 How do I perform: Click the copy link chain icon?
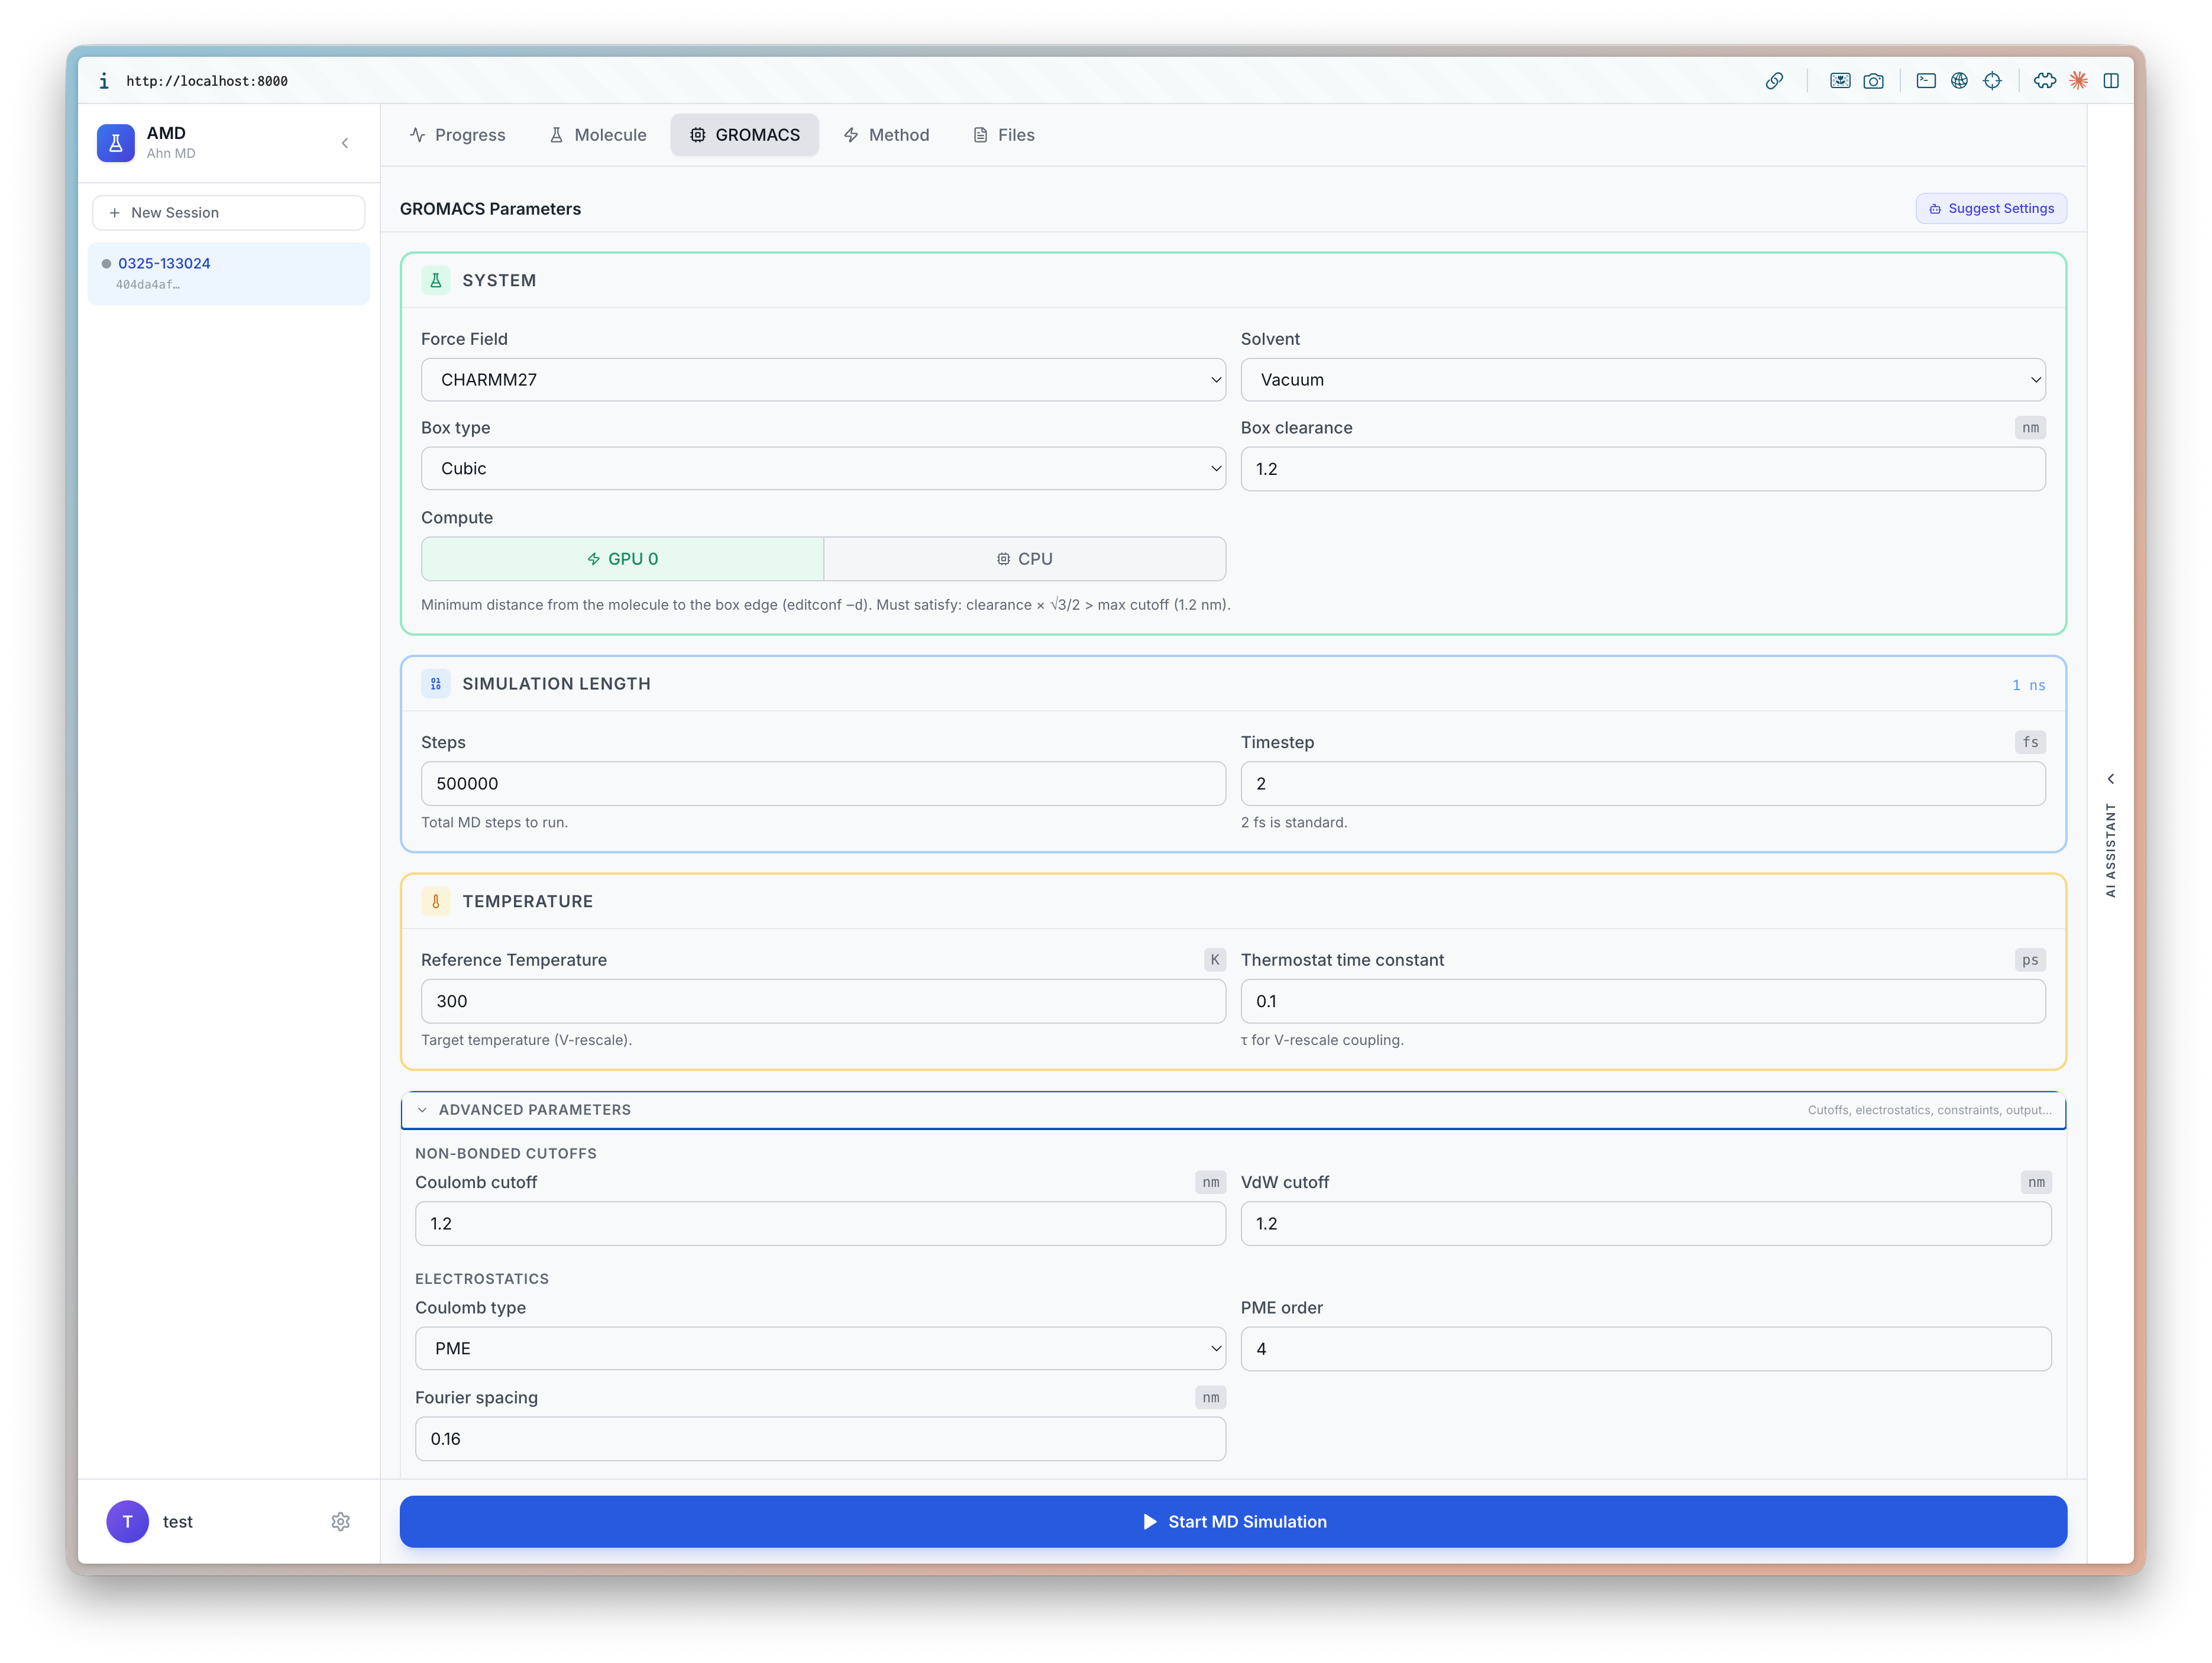coord(1774,81)
